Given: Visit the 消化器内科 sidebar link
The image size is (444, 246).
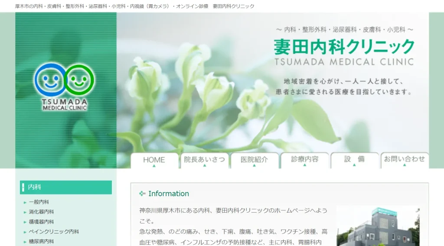Looking at the screenshot, I should pos(42,212).
